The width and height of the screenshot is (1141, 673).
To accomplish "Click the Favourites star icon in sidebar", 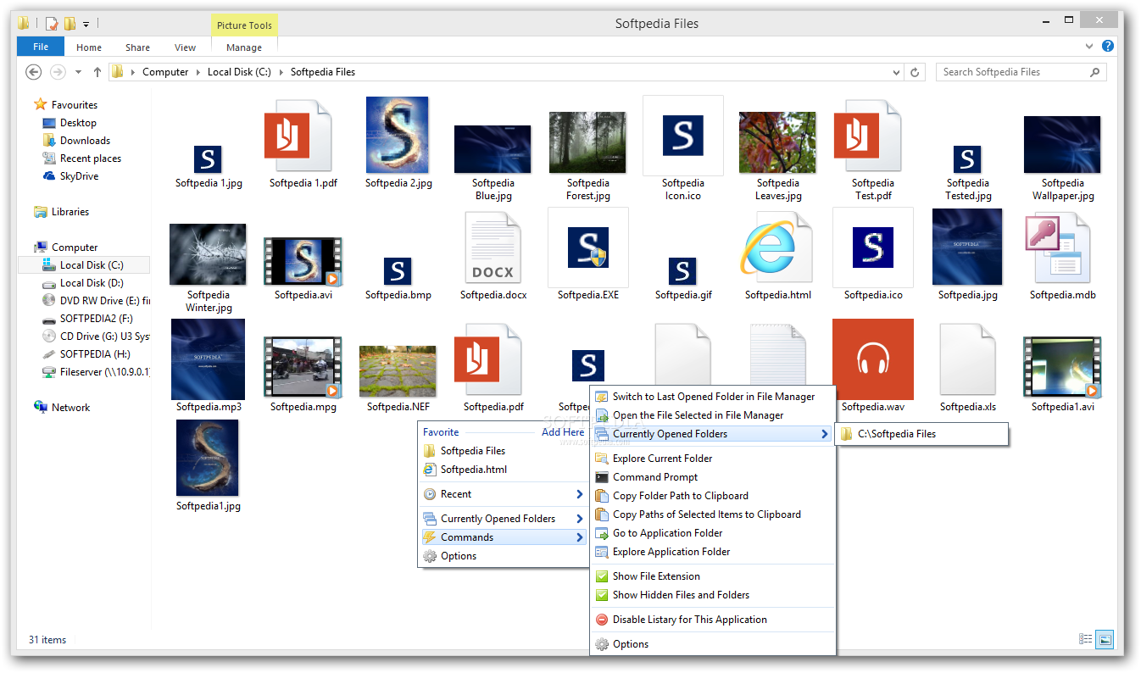I will tap(40, 104).
